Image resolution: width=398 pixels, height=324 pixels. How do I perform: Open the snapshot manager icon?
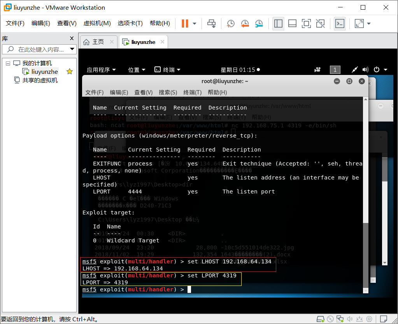tap(259, 24)
